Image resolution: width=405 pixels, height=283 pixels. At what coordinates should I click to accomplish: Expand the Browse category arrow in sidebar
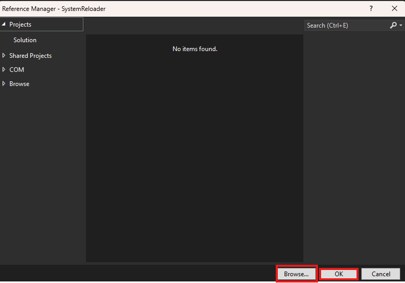tap(4, 84)
